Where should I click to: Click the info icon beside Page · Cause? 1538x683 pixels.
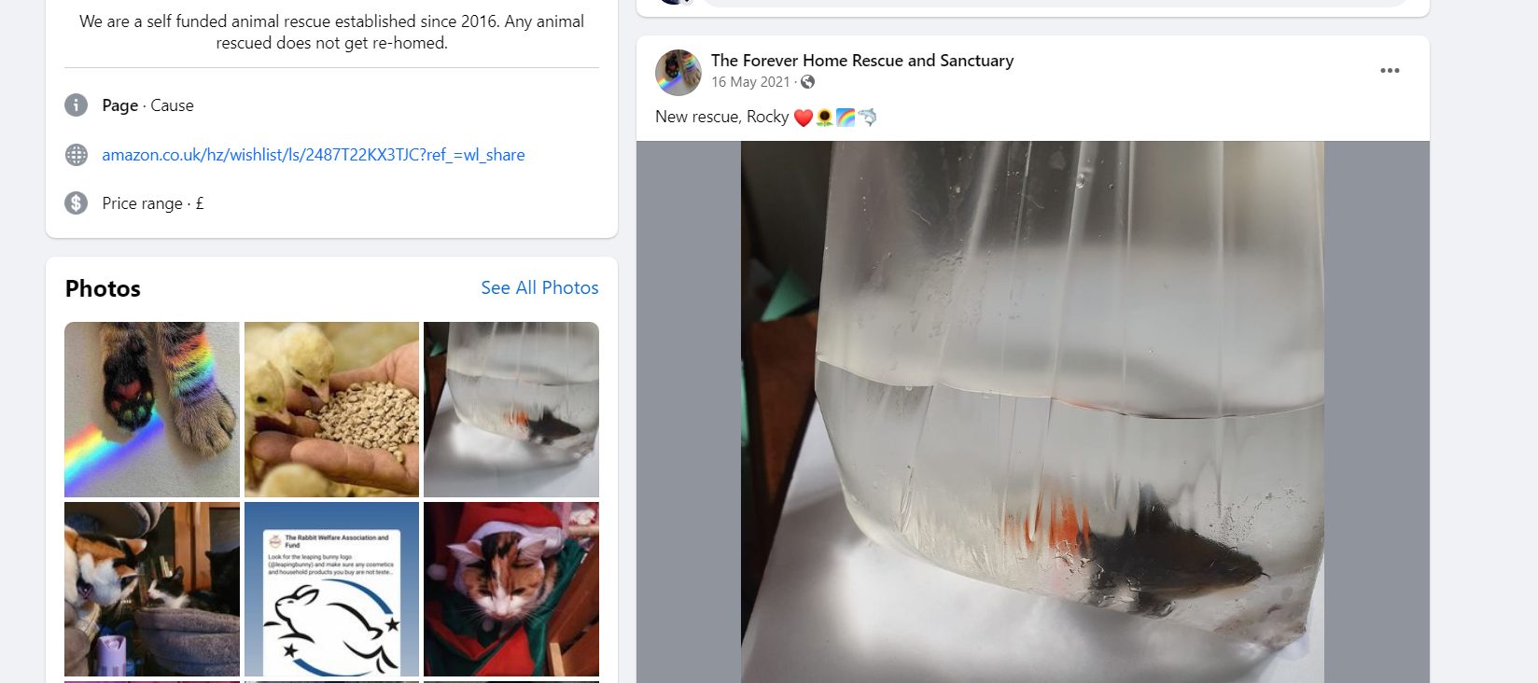point(76,105)
